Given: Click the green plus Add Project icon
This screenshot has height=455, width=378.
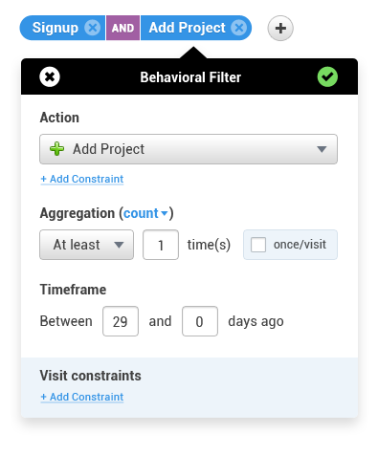Looking at the screenshot, I should (x=56, y=149).
